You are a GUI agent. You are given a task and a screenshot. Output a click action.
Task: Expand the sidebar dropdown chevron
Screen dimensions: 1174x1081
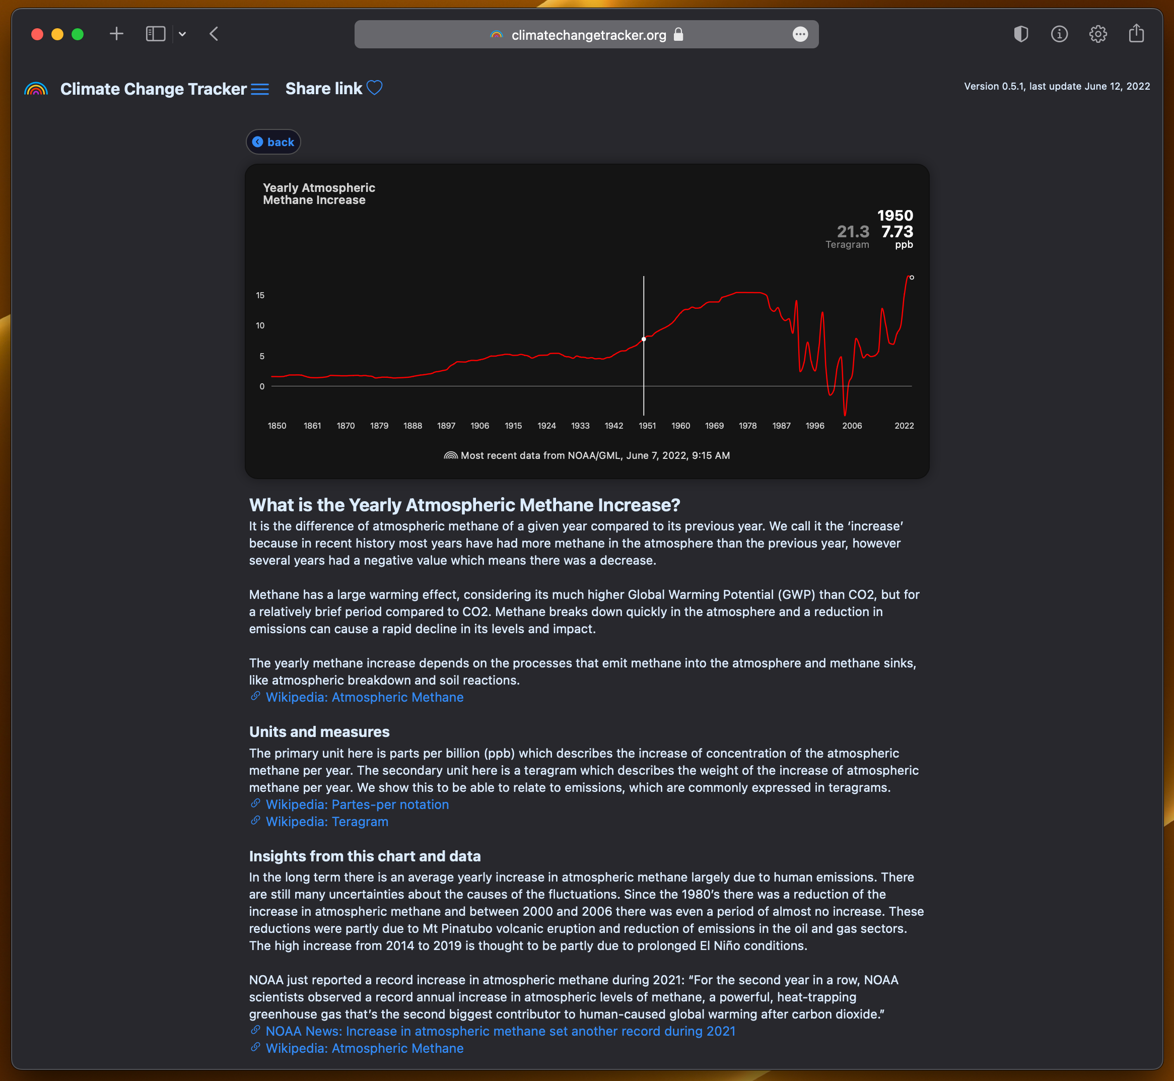coord(182,34)
